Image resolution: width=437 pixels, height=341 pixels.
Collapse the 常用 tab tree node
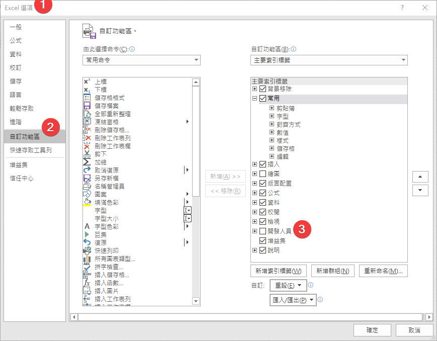(255, 99)
